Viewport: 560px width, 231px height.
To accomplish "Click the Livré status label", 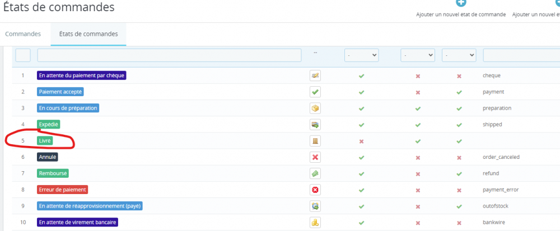I will [45, 141].
